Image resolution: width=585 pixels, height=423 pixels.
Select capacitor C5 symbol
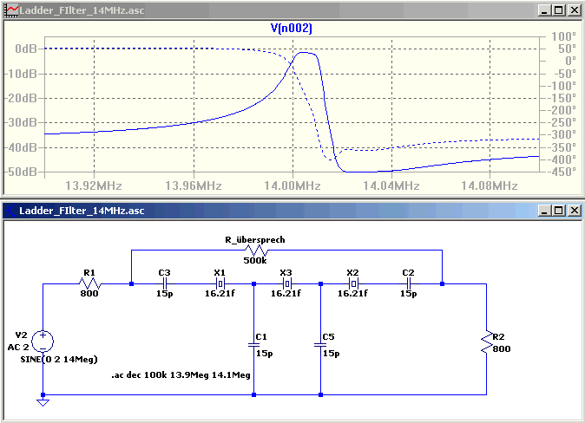click(x=320, y=345)
